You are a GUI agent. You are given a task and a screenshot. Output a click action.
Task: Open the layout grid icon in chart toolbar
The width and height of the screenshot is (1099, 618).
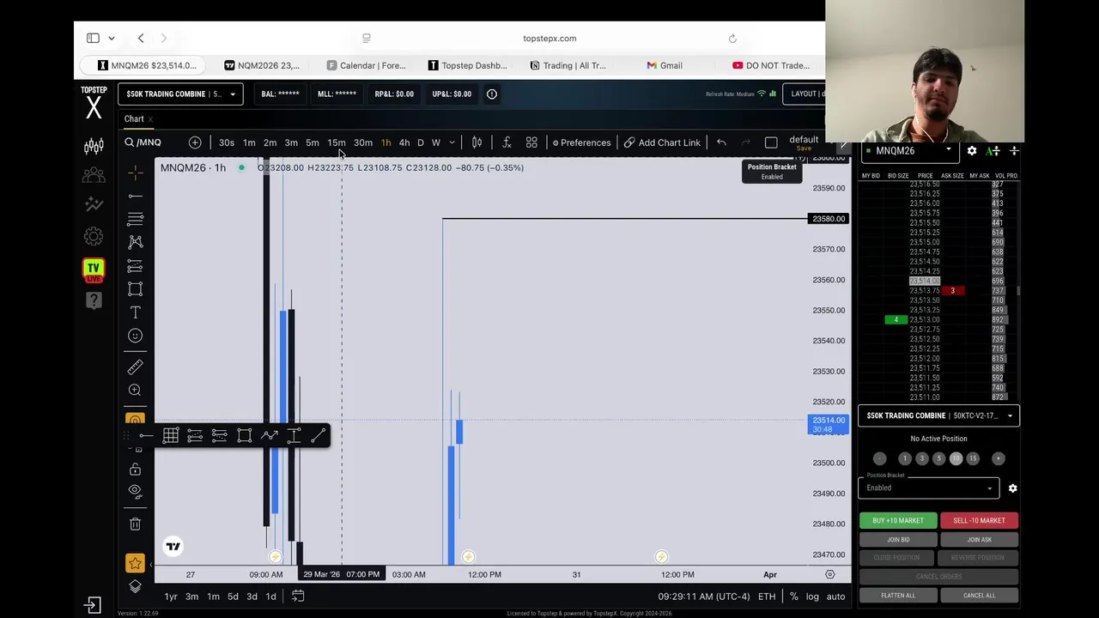(531, 142)
